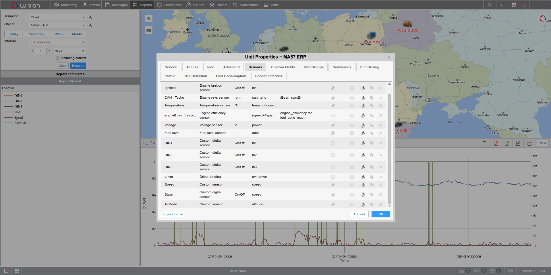Edit the Chart template with wrench icon
The image size is (551, 275).
90,17
